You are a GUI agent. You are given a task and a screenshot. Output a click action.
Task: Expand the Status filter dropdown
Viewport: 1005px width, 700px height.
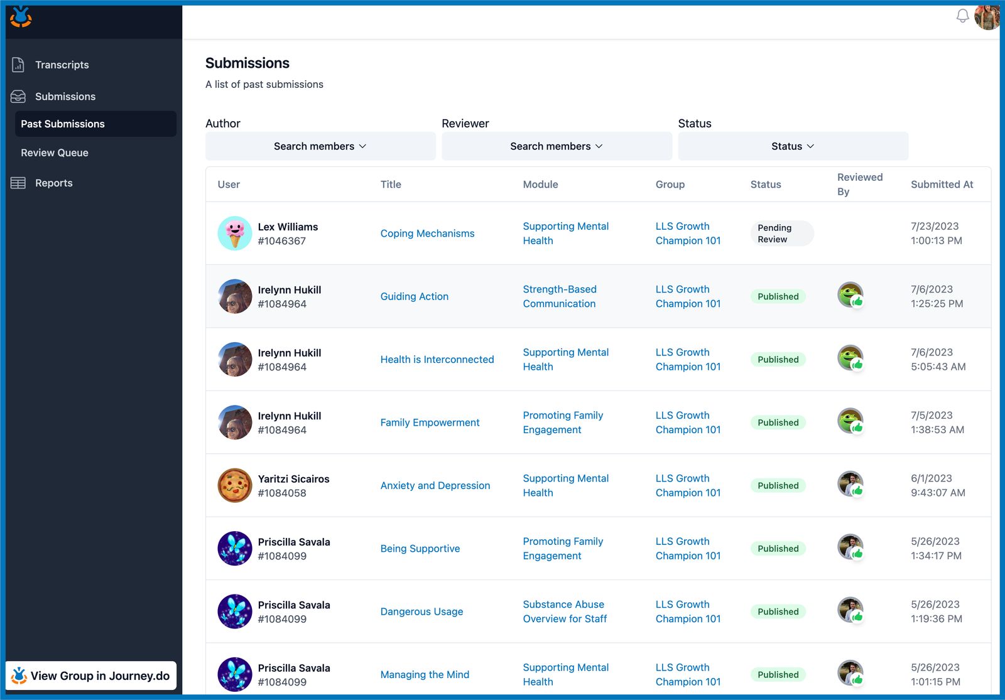click(792, 146)
